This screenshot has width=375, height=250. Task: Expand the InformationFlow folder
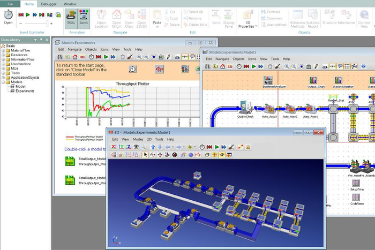pyautogui.click(x=3, y=59)
